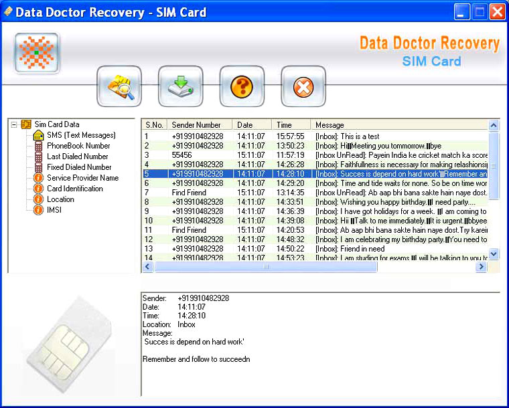Screen dimensions: 509x408
Task: Click the SIM card search toolbar icon
Action: [x=119, y=86]
